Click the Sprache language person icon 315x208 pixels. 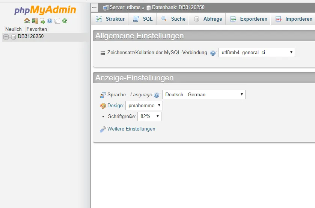point(103,95)
